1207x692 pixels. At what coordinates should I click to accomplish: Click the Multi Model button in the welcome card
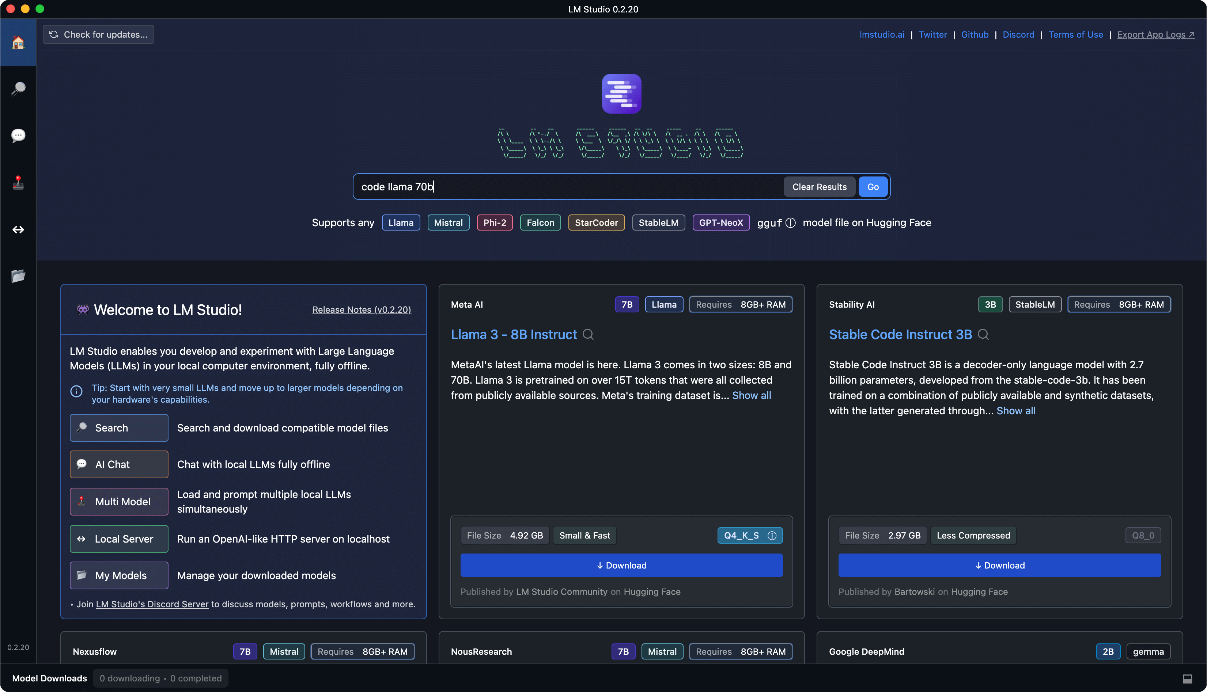[119, 501]
